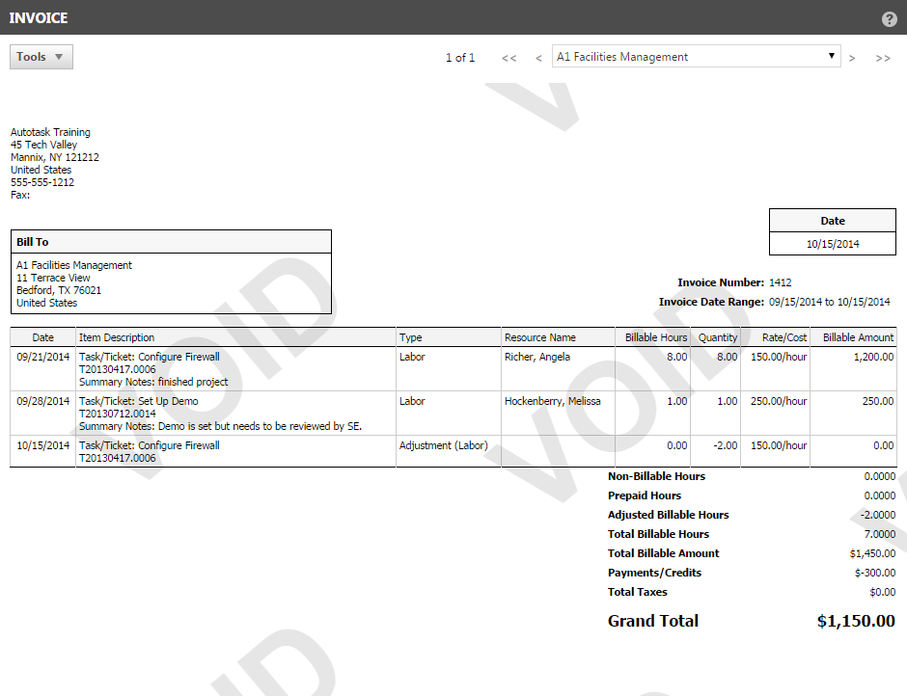Go to the previous invoice

point(537,58)
